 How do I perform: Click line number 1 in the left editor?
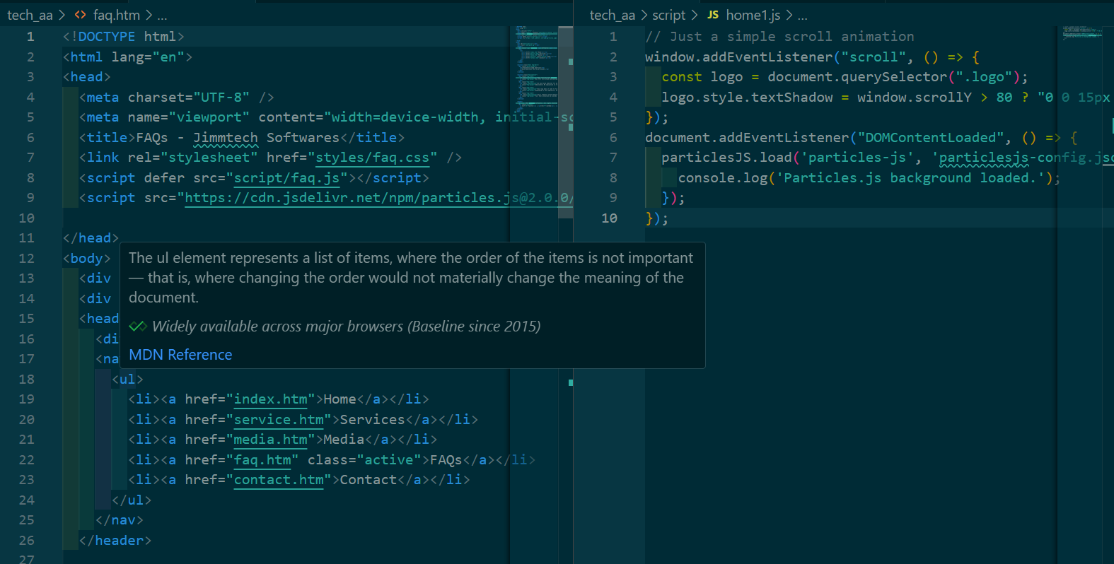pos(30,37)
